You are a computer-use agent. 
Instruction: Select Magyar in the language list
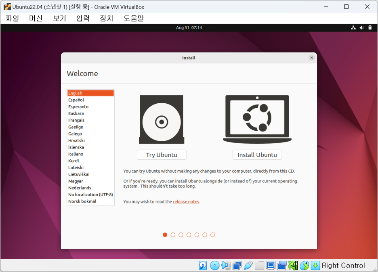[90, 181]
